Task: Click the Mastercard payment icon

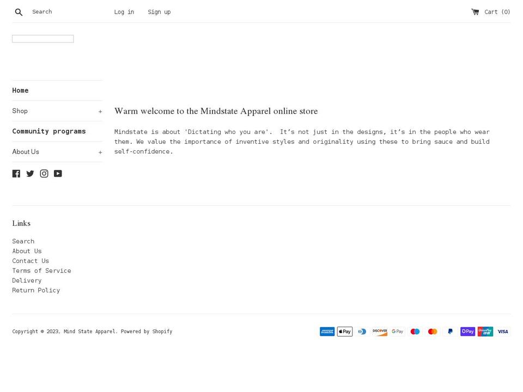Action: click(x=433, y=332)
